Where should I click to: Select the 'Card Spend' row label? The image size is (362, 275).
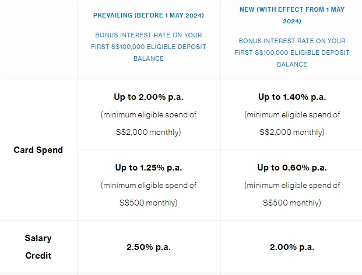(x=38, y=150)
